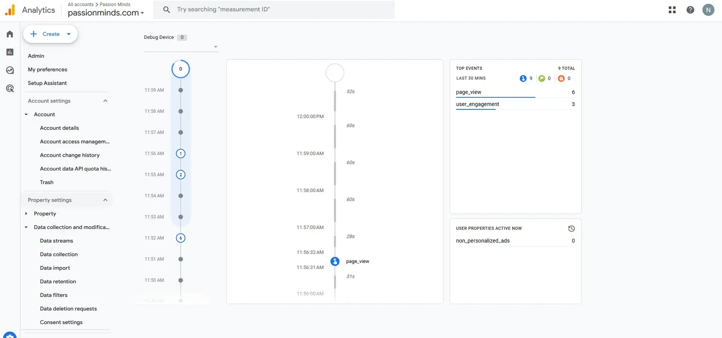Click the user properties history clock icon
The width and height of the screenshot is (722, 338).
pos(571,229)
